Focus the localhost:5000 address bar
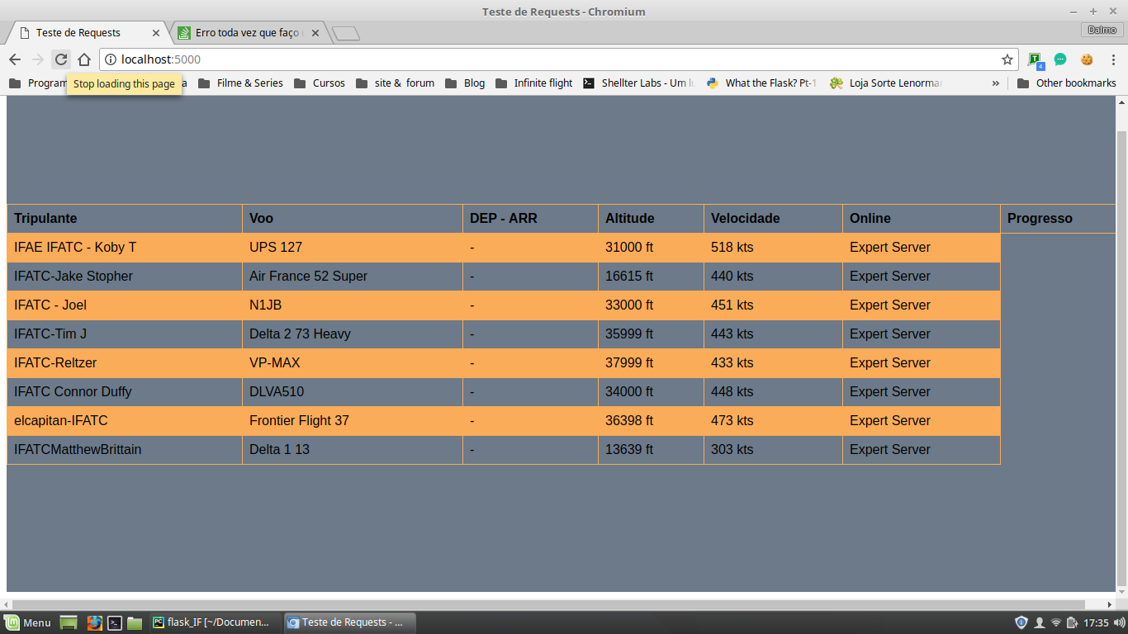1128x634 pixels. click(558, 59)
